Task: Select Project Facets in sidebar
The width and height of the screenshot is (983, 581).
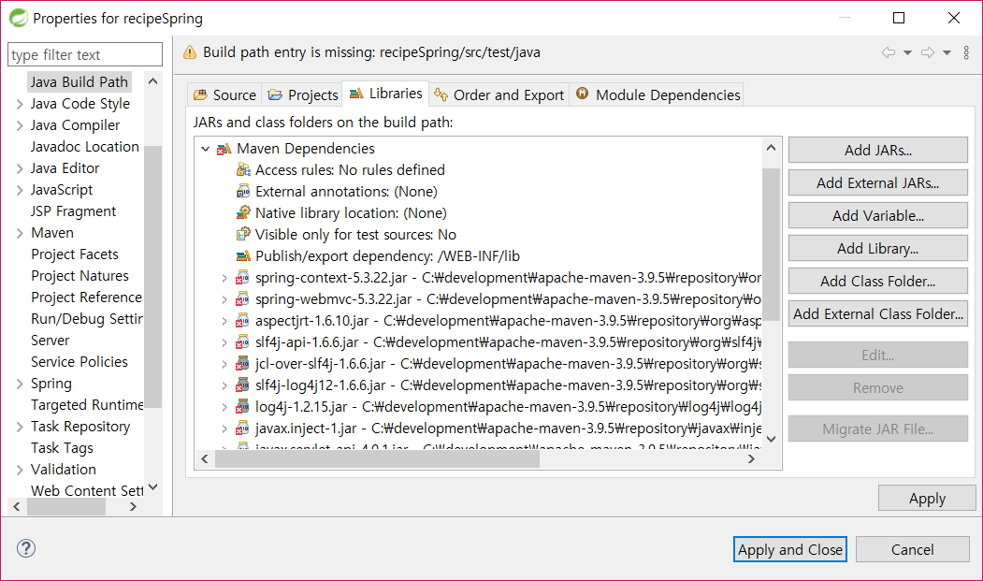Action: [75, 254]
